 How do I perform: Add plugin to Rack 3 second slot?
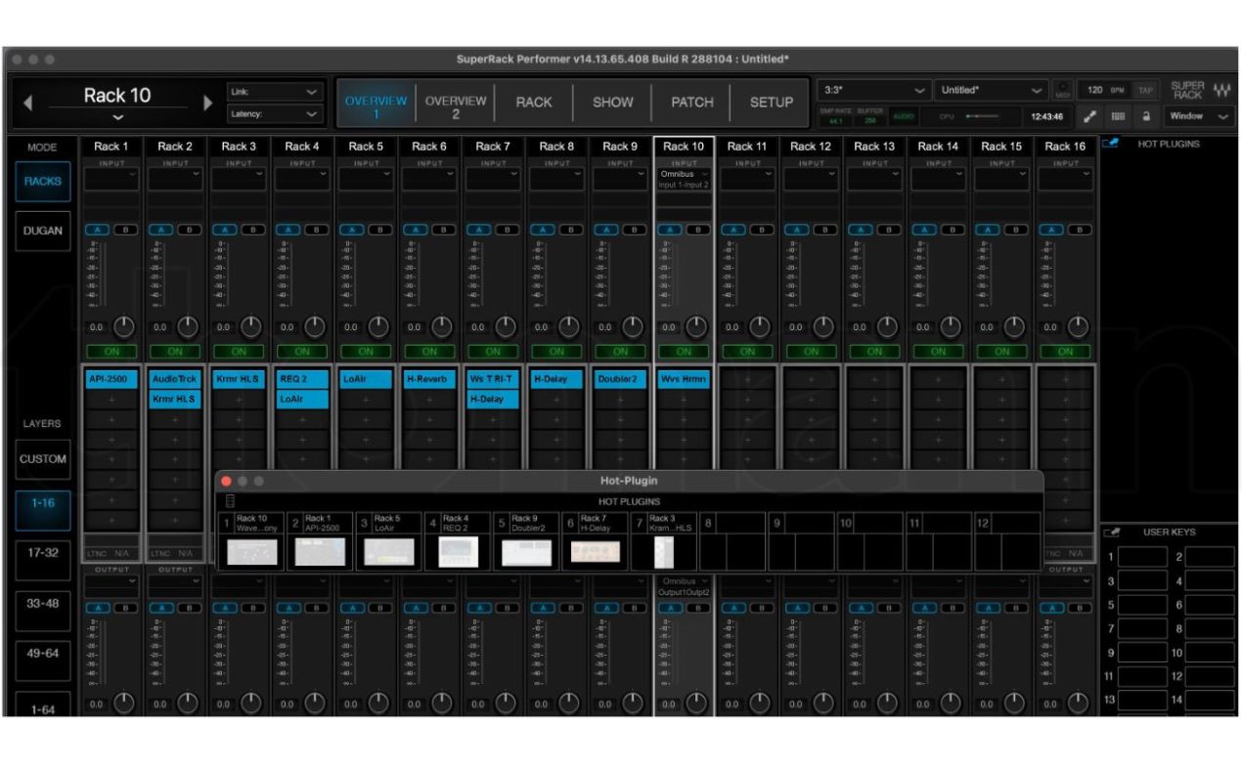click(x=239, y=400)
